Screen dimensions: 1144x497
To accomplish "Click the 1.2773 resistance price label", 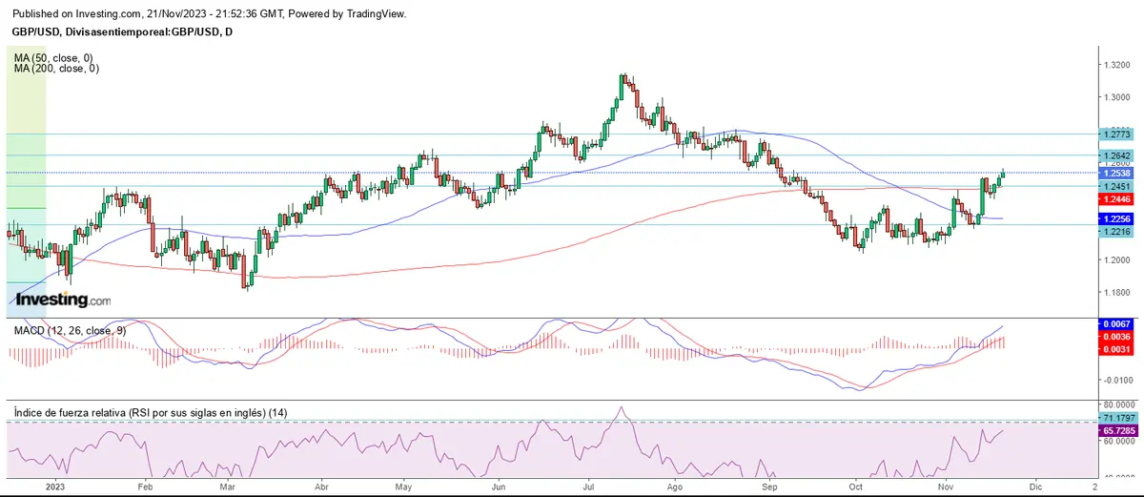I will 1114,135.
